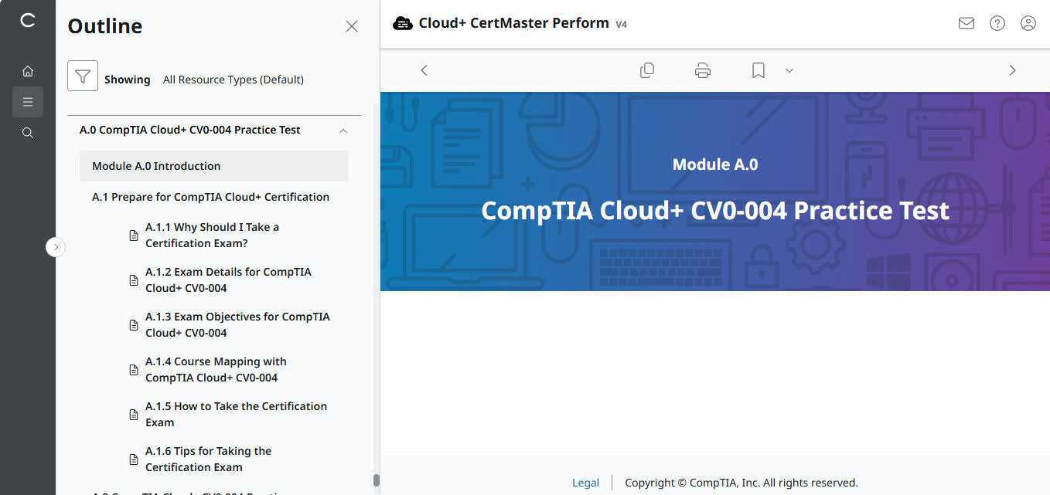The width and height of the screenshot is (1050, 495).
Task: Select A.1.2 Exam Details for CompTIA Cloud+
Action: click(x=228, y=280)
